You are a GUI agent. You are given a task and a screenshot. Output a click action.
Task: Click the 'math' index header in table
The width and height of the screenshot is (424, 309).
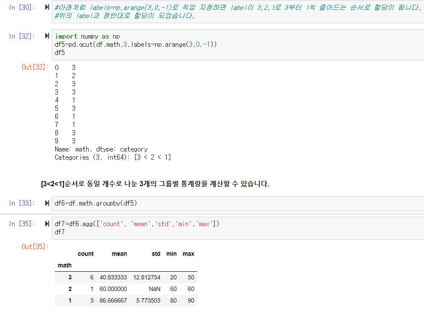pos(65,265)
